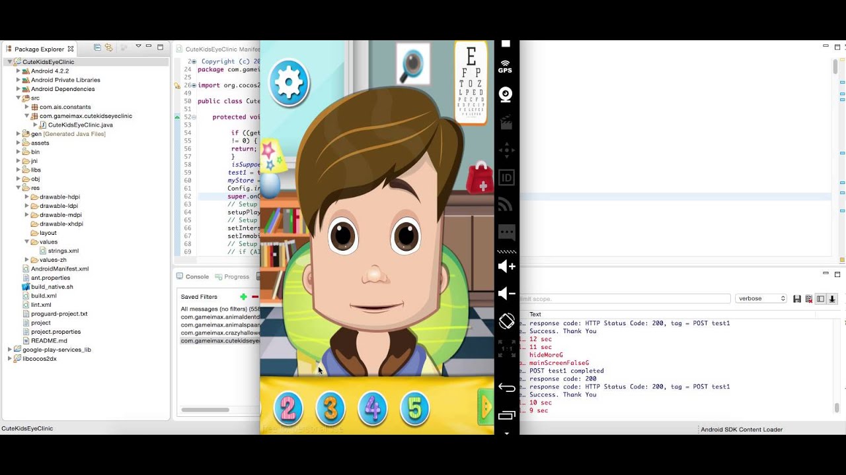The image size is (846, 475).
Task: Decrease emulator volume
Action: [506, 294]
